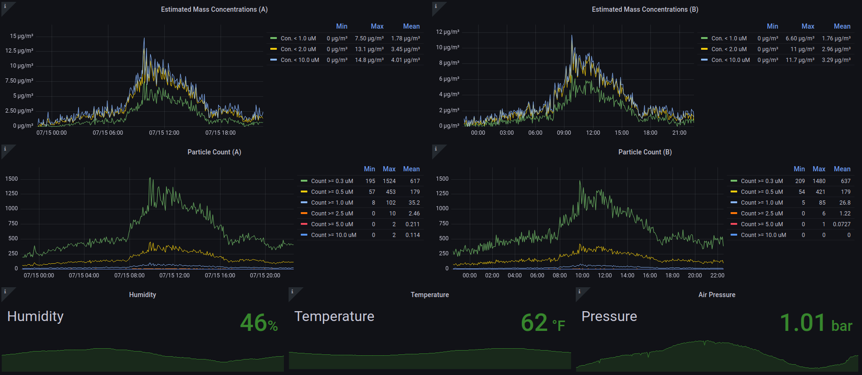862x375 pixels.
Task: Change blue swatch of Count >= 10.0 uM (A)
Action: click(x=304, y=235)
